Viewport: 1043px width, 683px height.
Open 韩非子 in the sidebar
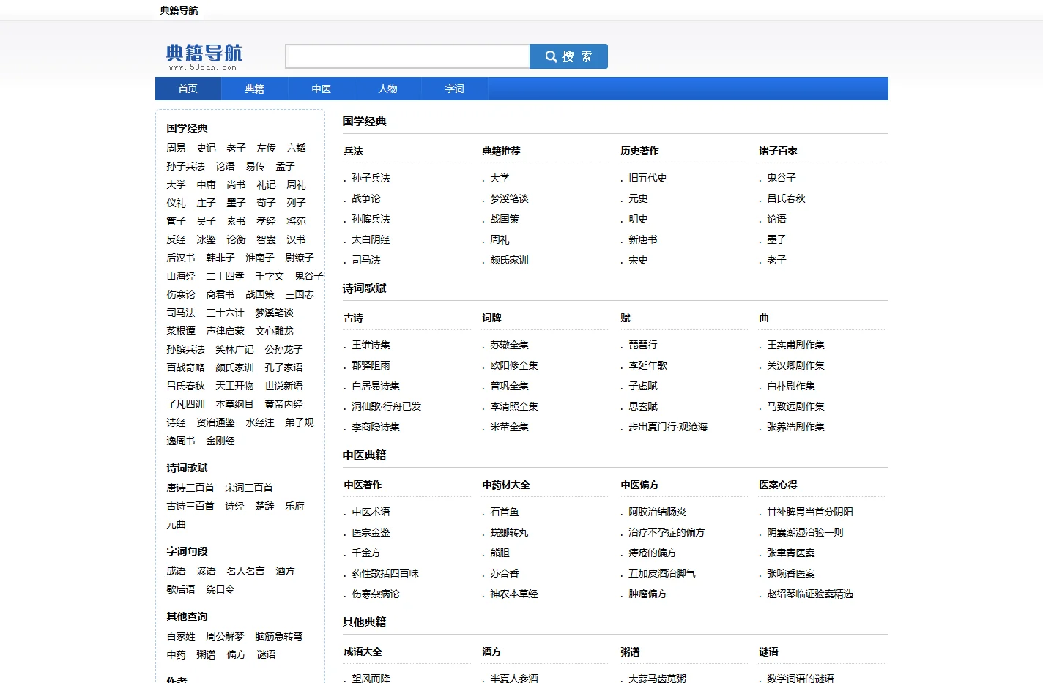click(x=220, y=258)
